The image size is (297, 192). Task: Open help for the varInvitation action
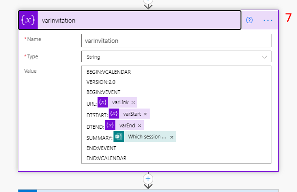tap(249, 20)
